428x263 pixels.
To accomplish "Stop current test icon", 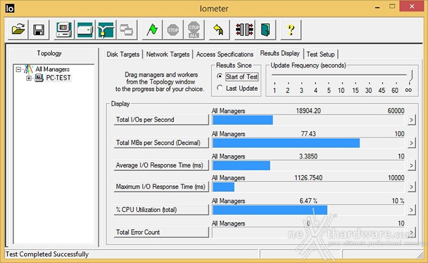I will click(173, 29).
